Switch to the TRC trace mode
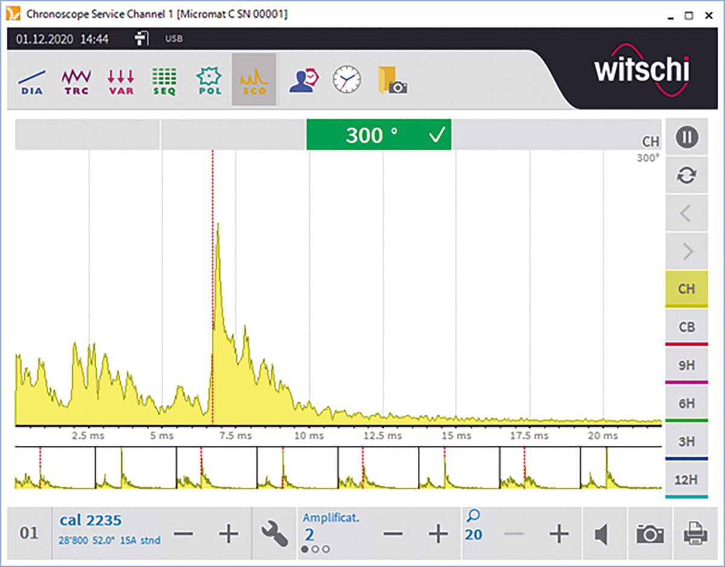This screenshot has width=725, height=567. coord(76,80)
